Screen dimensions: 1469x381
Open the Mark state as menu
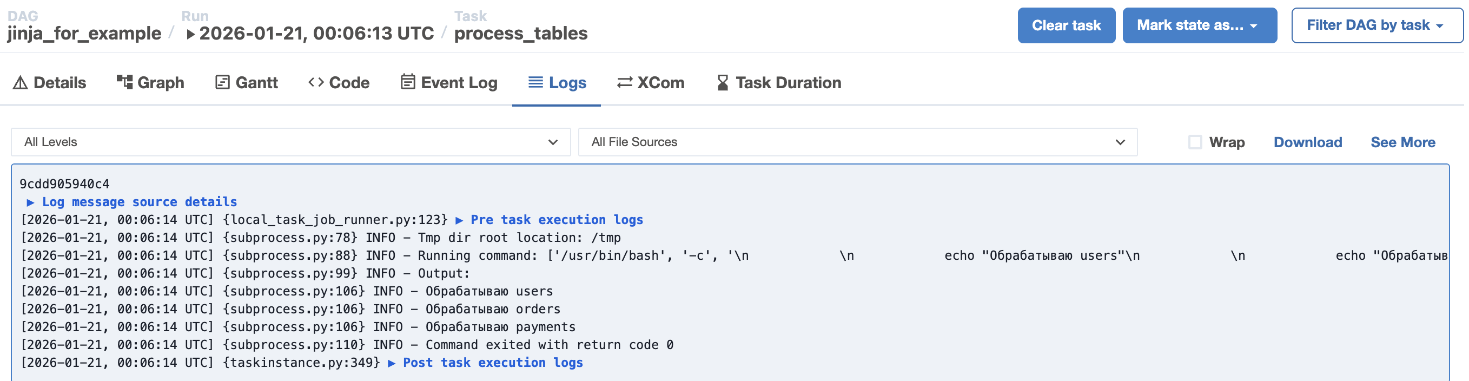(1199, 25)
